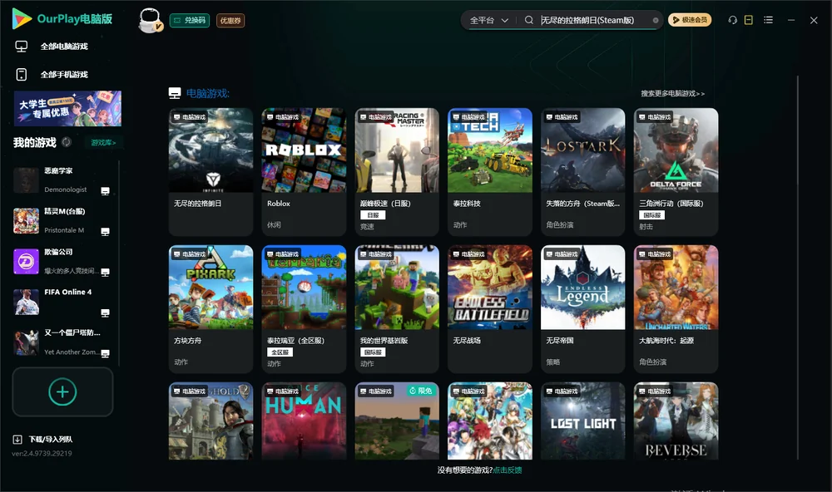Viewport: 832px width, 492px height.
Task: Open the Roblox game card
Action: tap(304, 171)
